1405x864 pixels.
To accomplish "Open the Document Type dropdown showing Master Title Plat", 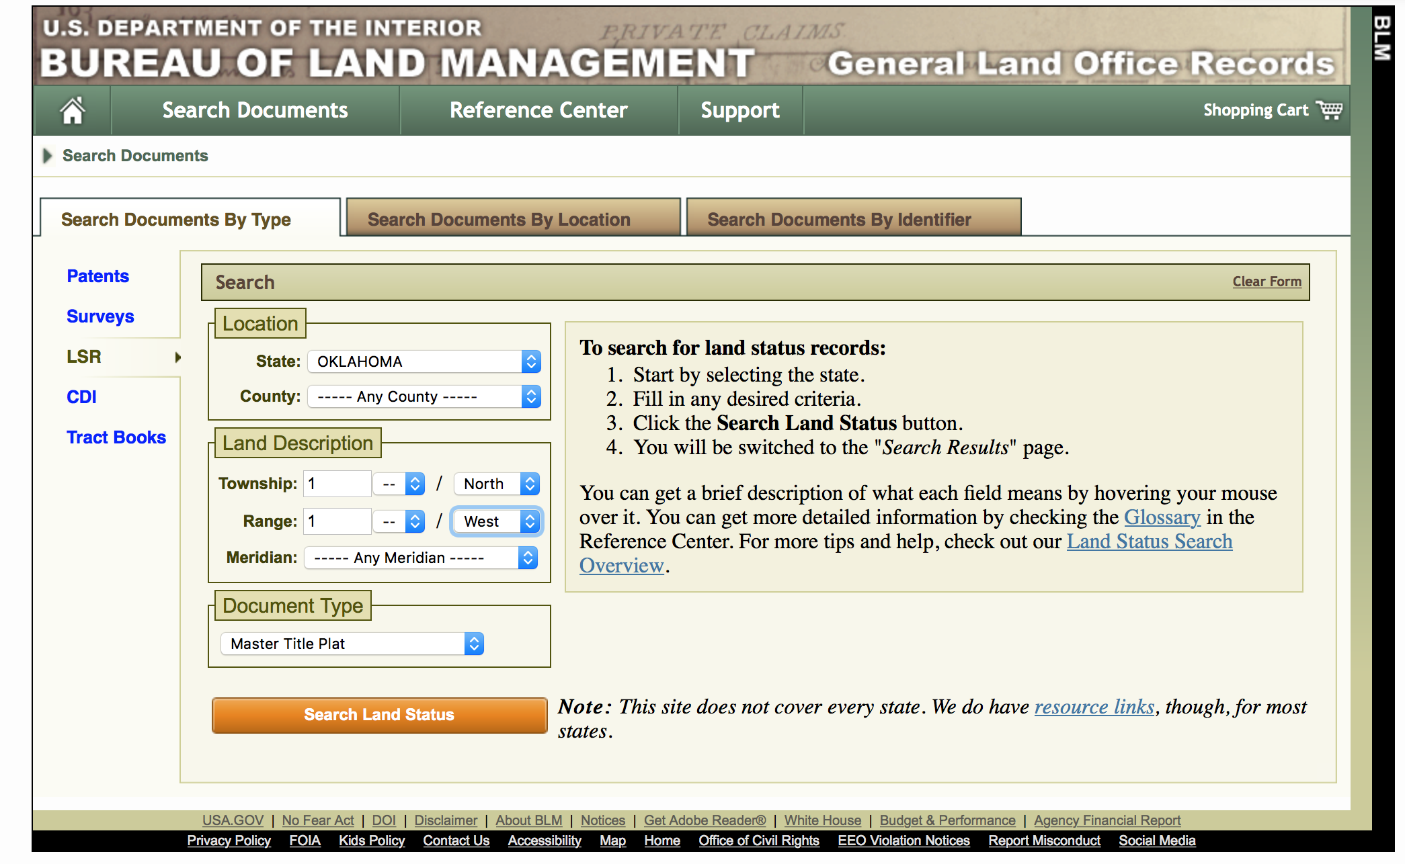I will [x=352, y=644].
